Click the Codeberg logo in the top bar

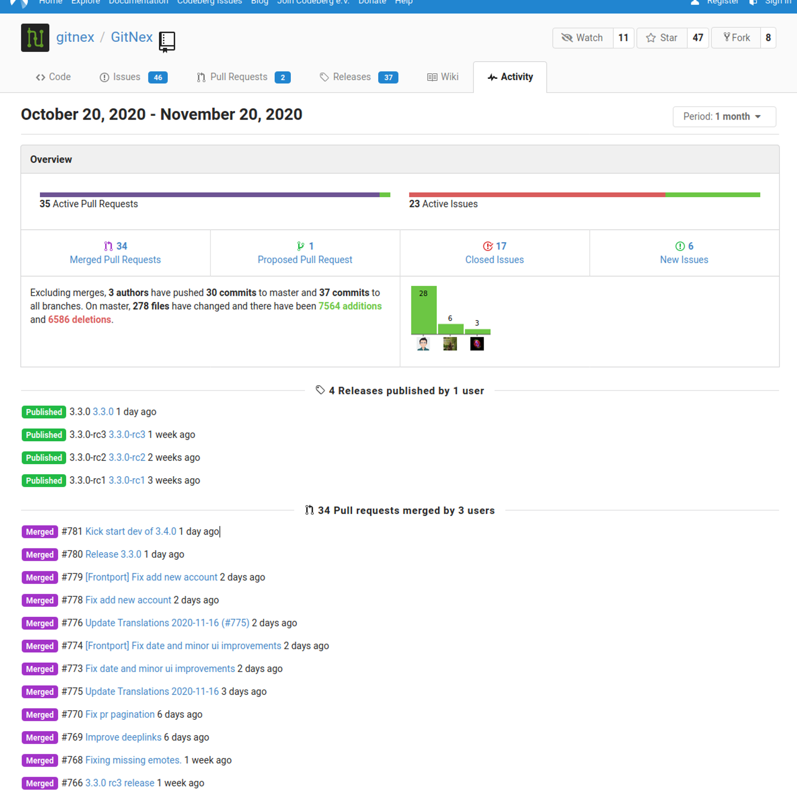point(19,2)
